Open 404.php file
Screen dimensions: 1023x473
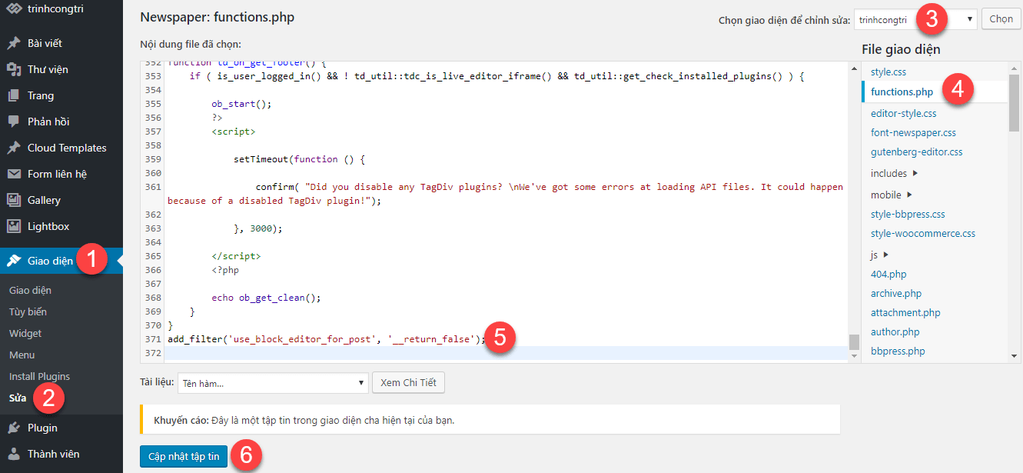point(888,274)
